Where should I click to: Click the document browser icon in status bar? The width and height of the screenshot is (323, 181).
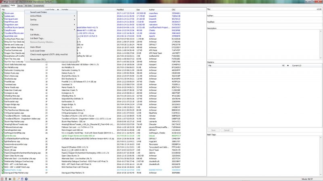(x=14, y=179)
